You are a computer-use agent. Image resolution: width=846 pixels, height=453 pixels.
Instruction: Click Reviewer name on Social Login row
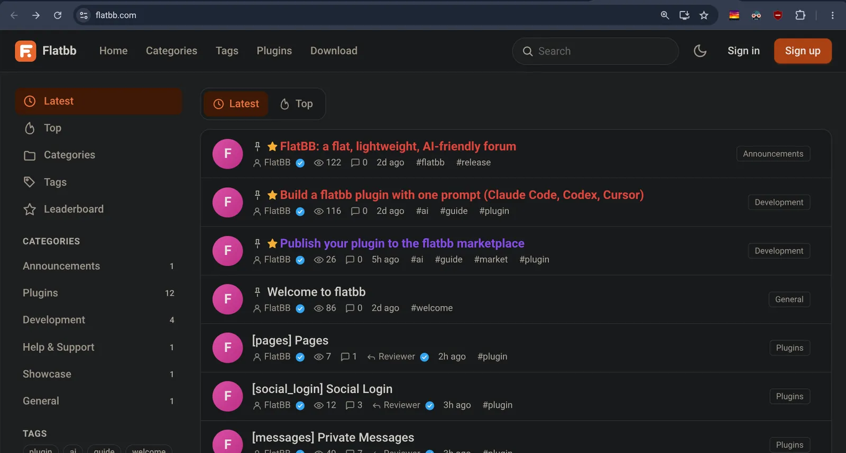tap(402, 405)
